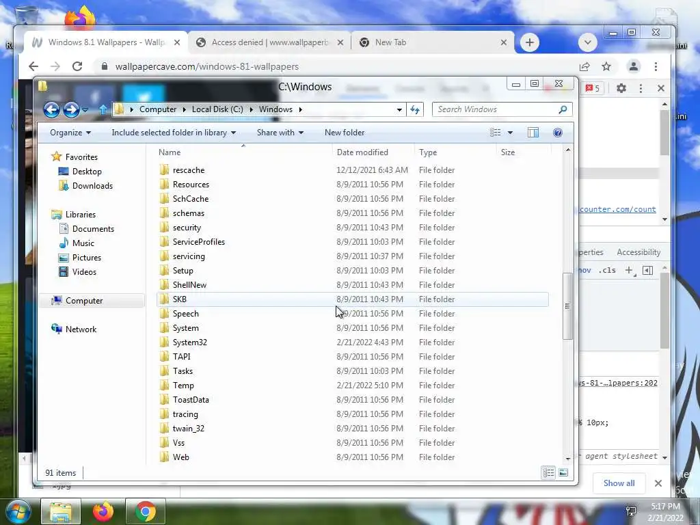The width and height of the screenshot is (700, 525).
Task: Select the ServiceProfiles folder
Action: (199, 242)
